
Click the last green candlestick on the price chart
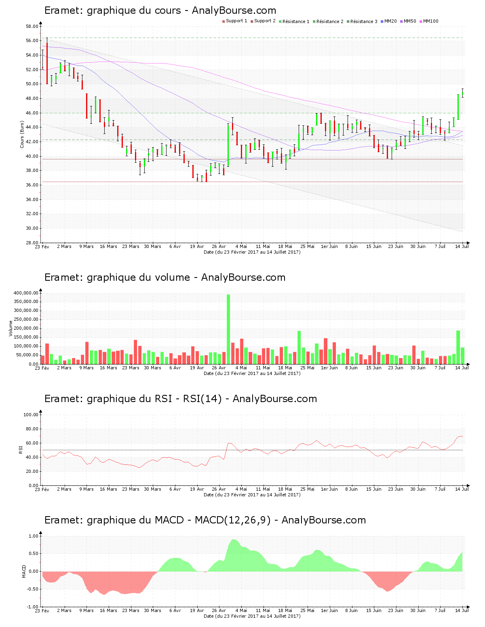pyautogui.click(x=462, y=93)
